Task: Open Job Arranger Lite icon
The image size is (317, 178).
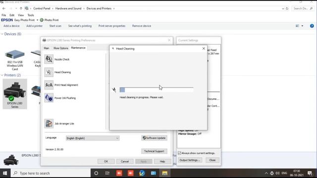Action: point(49,124)
